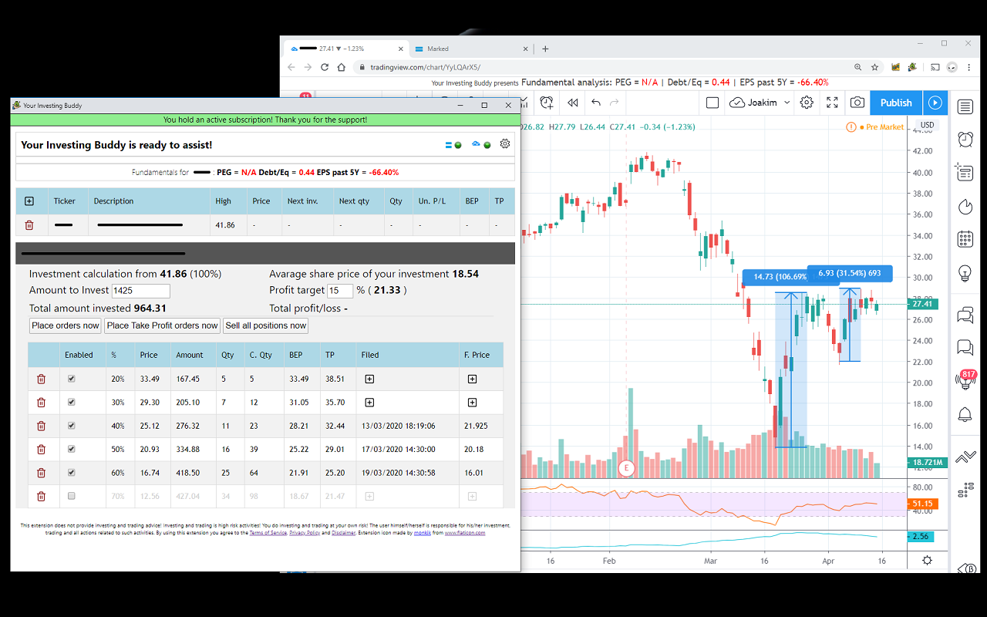Add Filed date for the 20% row
This screenshot has height=617, width=987.
pyautogui.click(x=369, y=379)
